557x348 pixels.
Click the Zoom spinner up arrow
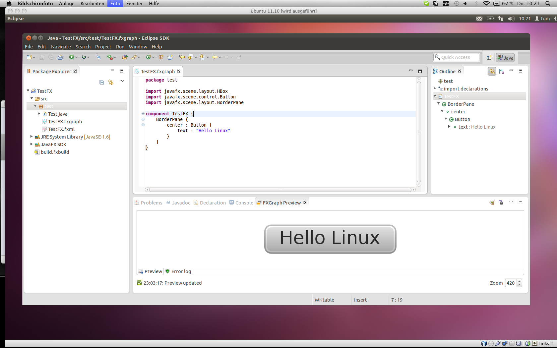(519, 281)
